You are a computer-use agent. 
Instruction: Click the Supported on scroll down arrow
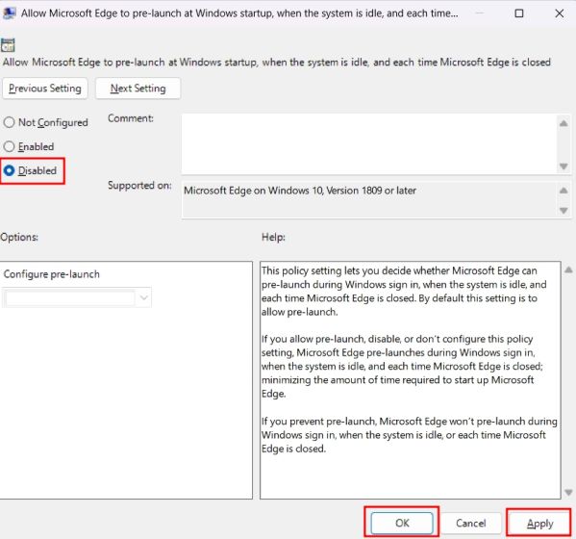click(563, 210)
